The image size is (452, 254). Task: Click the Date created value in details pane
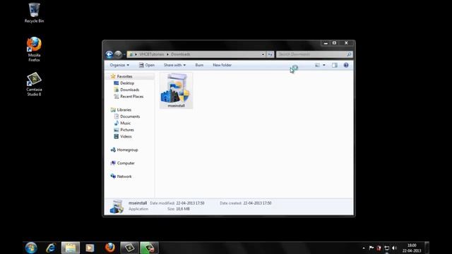point(257,203)
